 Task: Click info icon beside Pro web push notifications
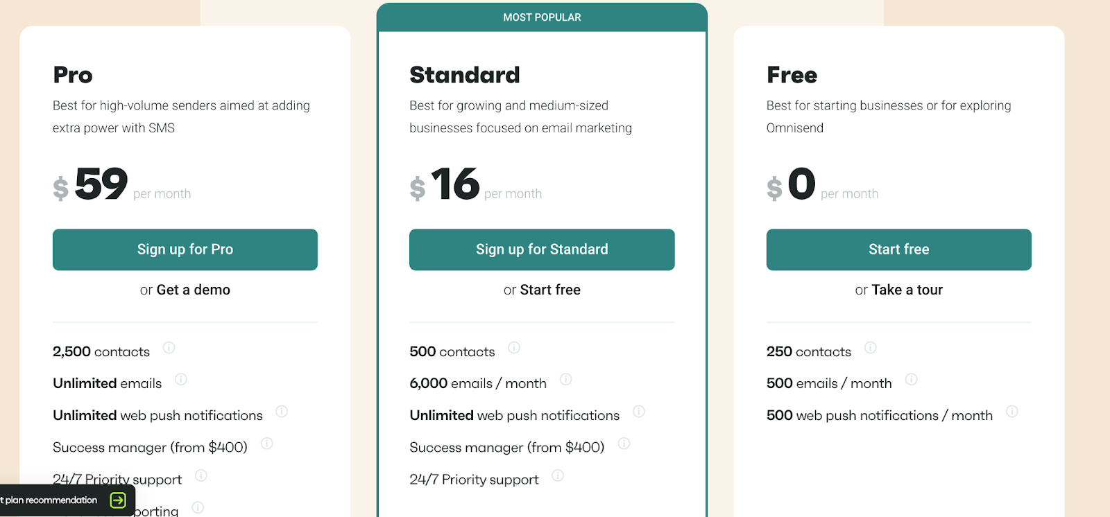click(x=282, y=412)
